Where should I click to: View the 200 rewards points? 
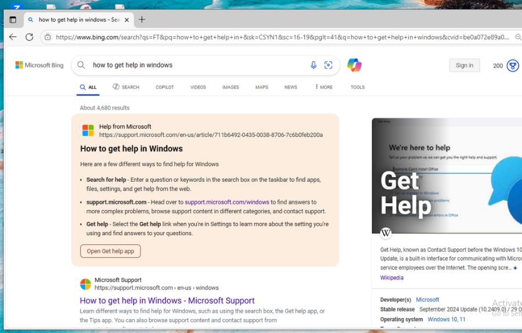498,66
